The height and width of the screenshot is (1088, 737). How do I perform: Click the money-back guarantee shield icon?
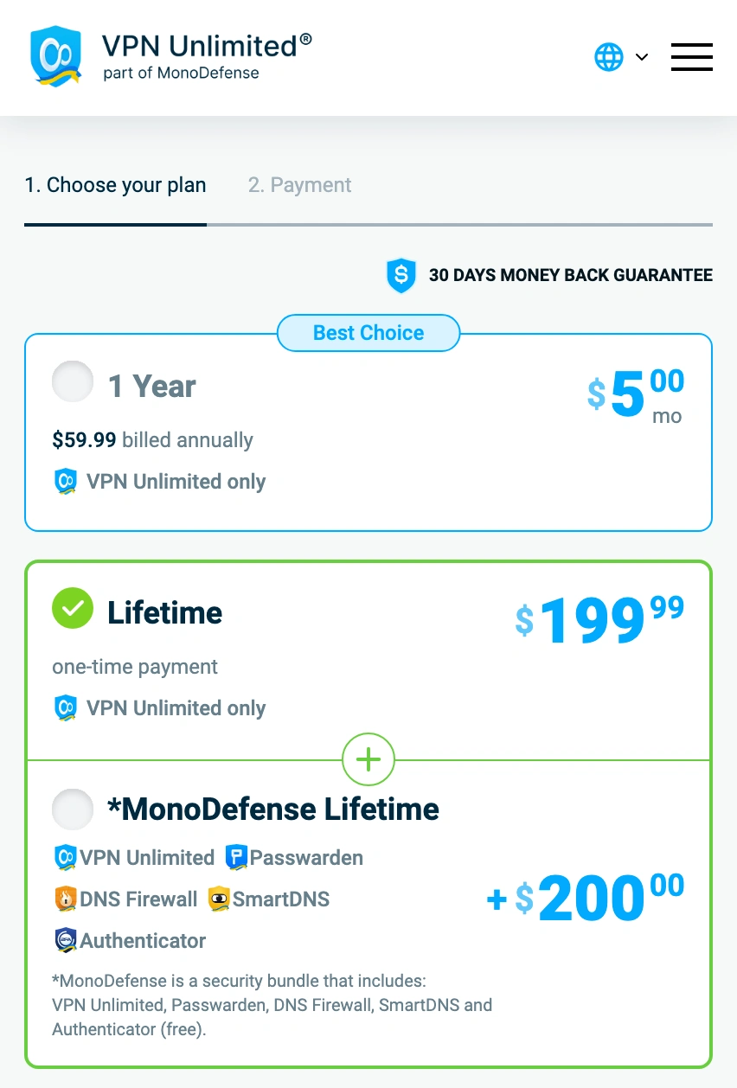tap(401, 275)
